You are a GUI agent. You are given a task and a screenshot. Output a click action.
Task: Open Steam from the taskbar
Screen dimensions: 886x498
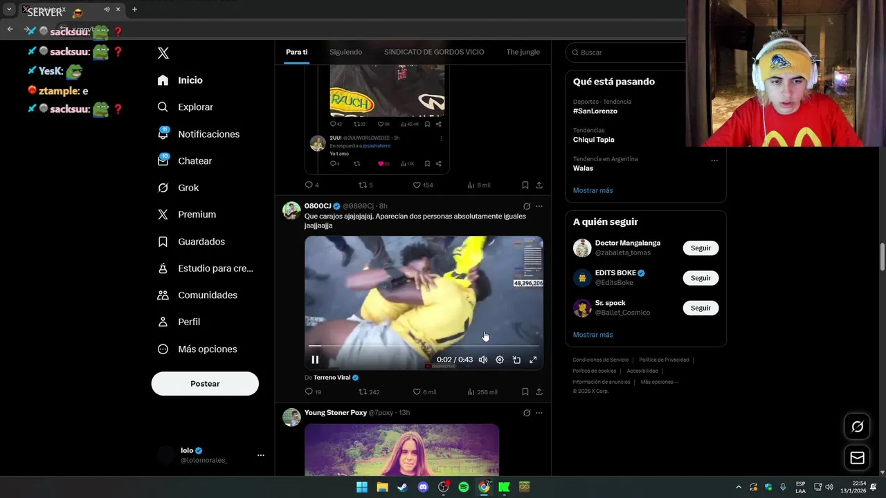pos(402,487)
